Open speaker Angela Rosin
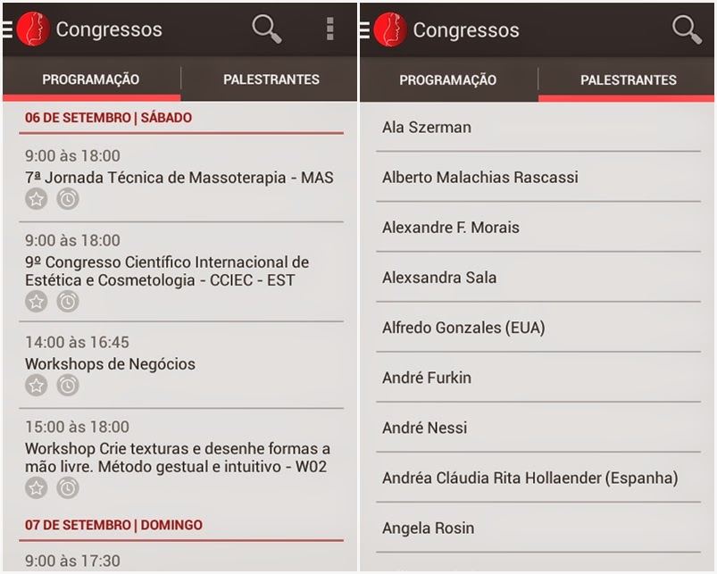Screen dimensions: 717x574 [x=538, y=528]
